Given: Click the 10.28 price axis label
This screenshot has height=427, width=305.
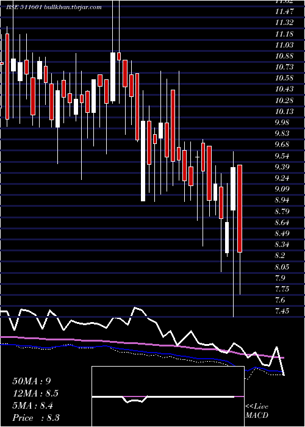Looking at the screenshot, I should (284, 101).
